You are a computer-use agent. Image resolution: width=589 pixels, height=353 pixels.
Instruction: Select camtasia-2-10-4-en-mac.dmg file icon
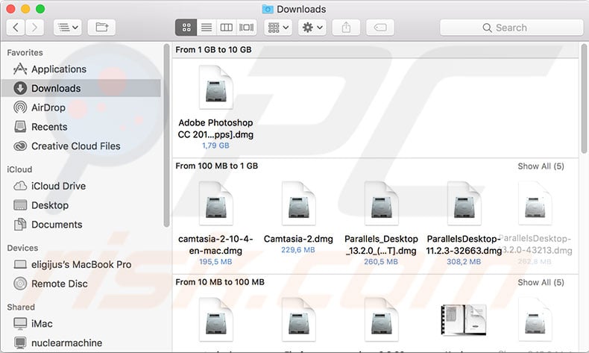(x=215, y=204)
